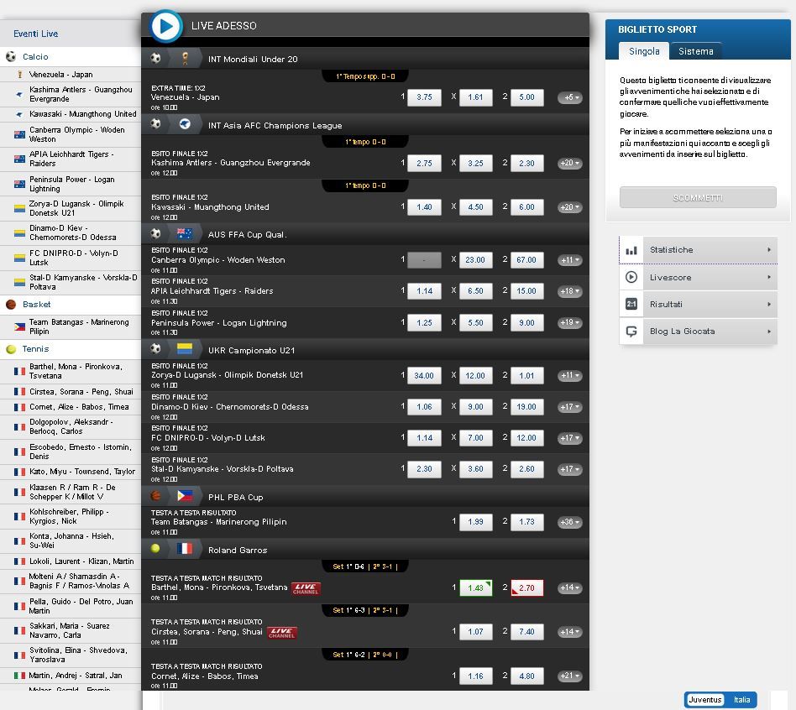Select draw odds 3.25 Kashima - Guangzhou
The height and width of the screenshot is (710, 796).
coord(476,164)
